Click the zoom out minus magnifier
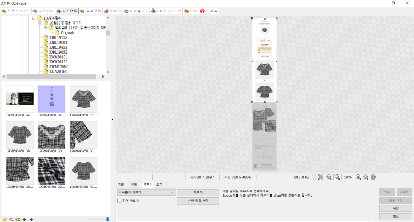The height and width of the screenshot is (222, 414). coord(366,177)
